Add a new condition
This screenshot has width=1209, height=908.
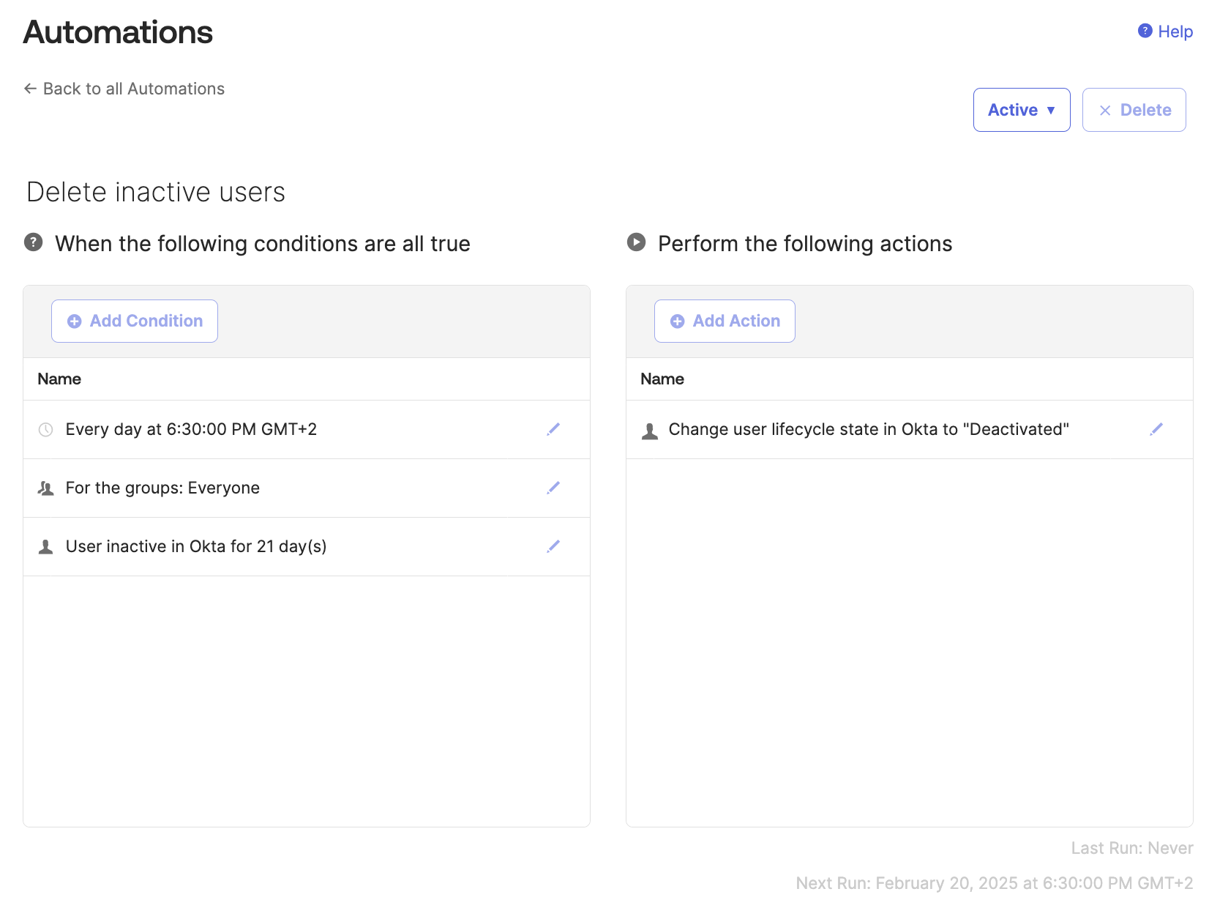tap(135, 321)
